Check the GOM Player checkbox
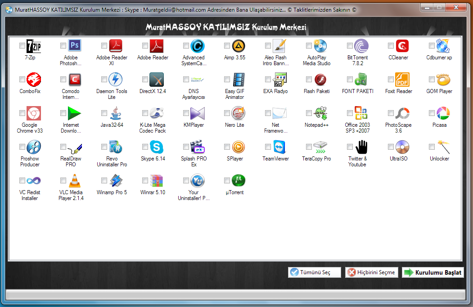 (x=432, y=80)
